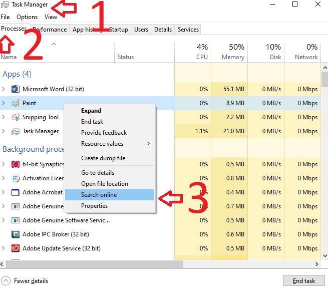Click the End task button at bottom
This screenshot has width=328, height=290.
coord(304,281)
